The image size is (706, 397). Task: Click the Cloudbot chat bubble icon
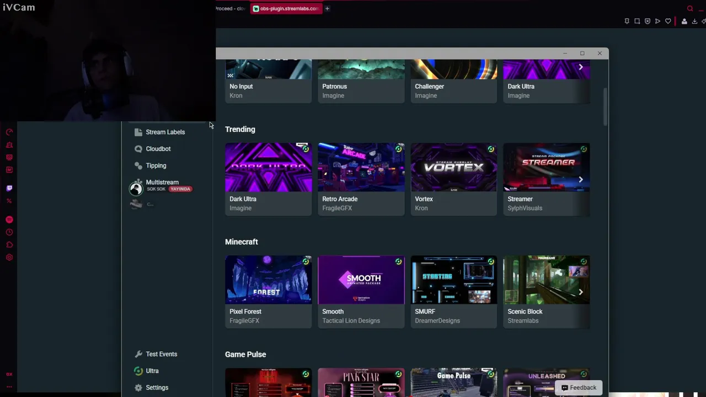point(138,149)
